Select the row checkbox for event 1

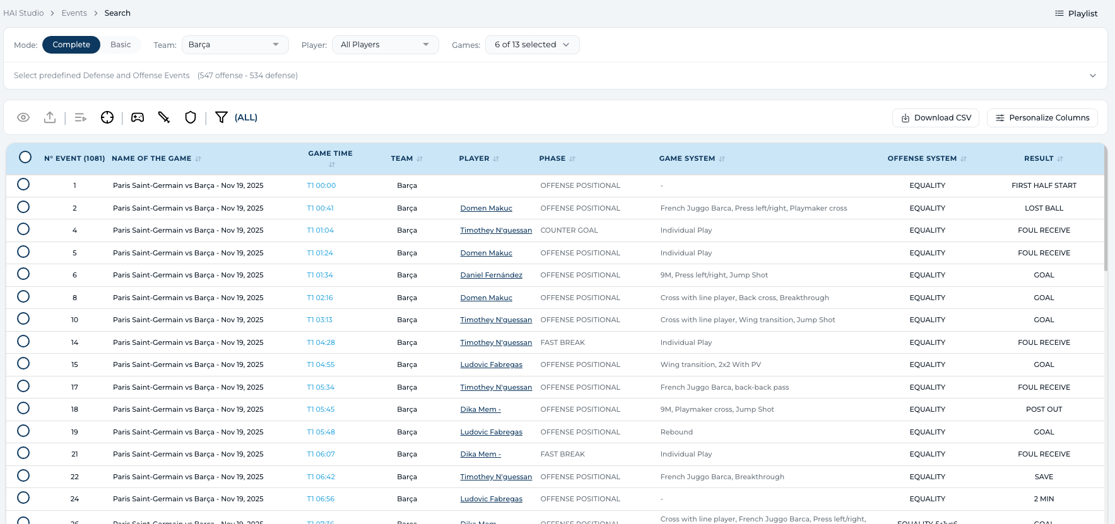click(x=23, y=185)
